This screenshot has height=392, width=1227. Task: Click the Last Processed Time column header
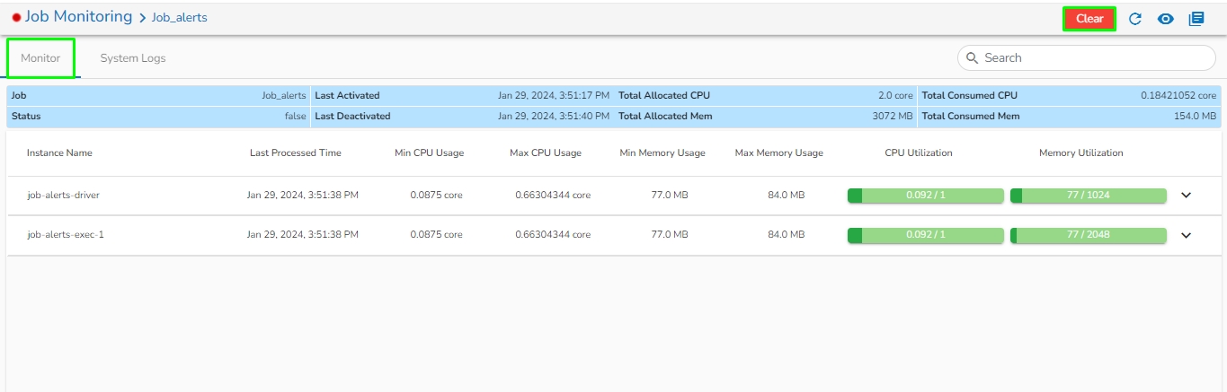(x=295, y=152)
